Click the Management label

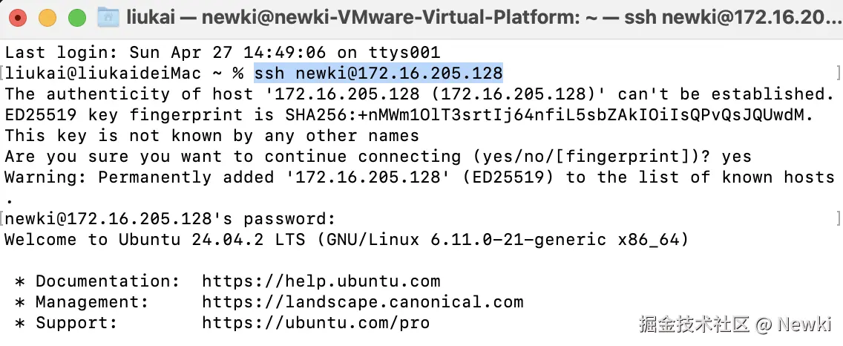[92, 302]
